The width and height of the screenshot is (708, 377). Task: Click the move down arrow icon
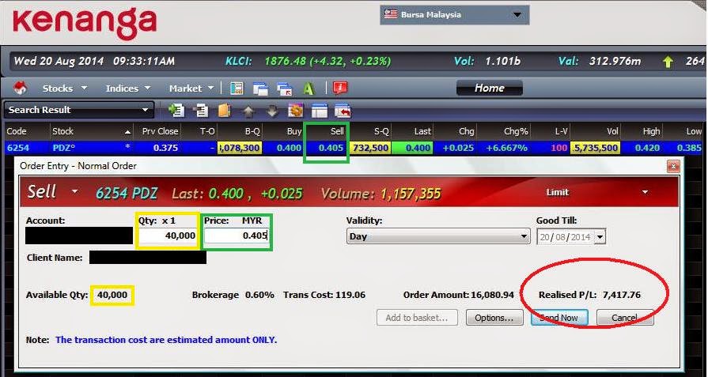pos(272,111)
